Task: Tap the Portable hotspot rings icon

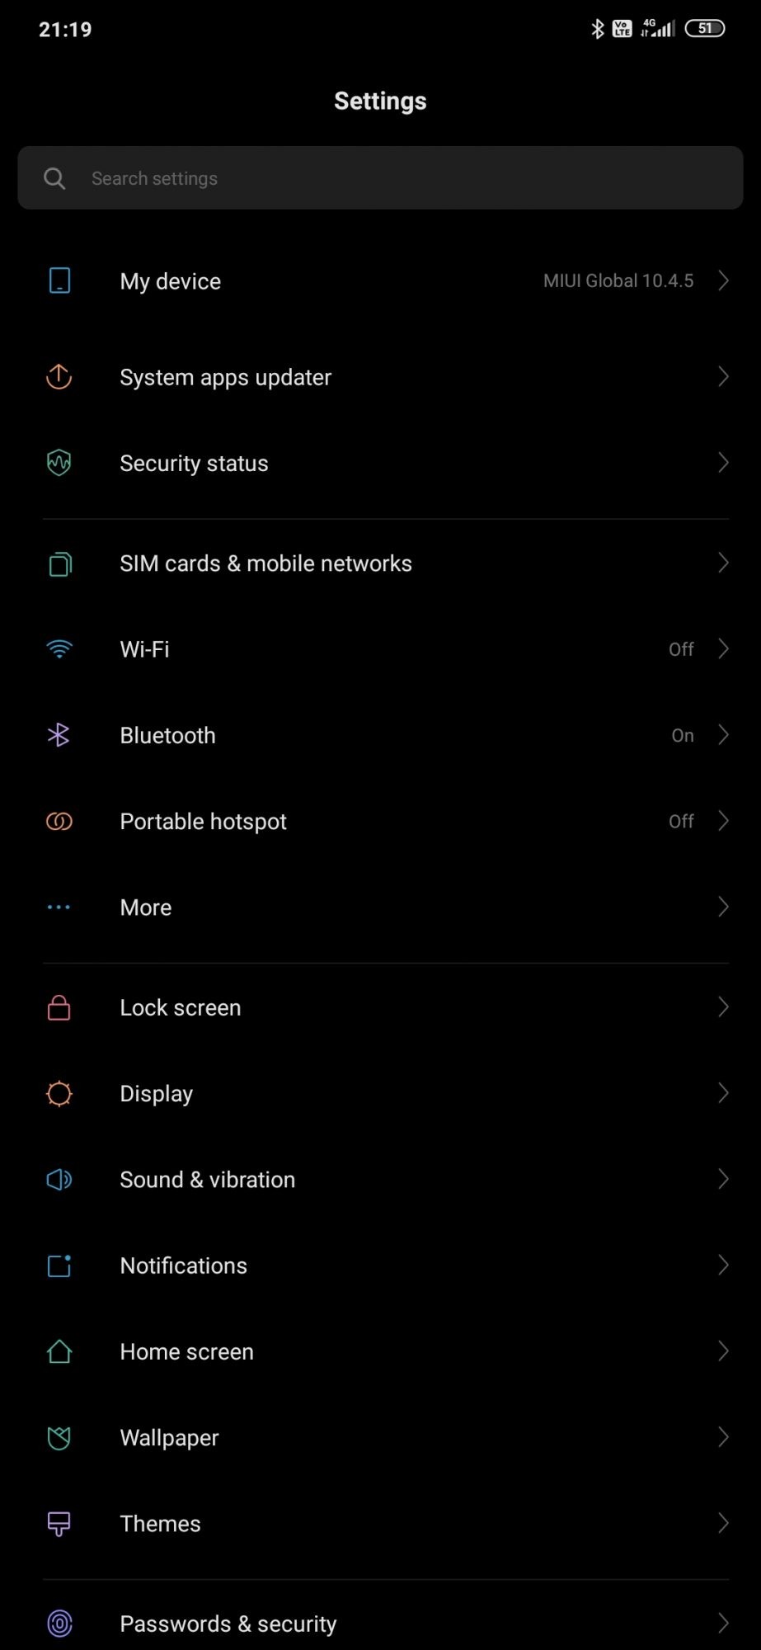Action: pyautogui.click(x=59, y=821)
